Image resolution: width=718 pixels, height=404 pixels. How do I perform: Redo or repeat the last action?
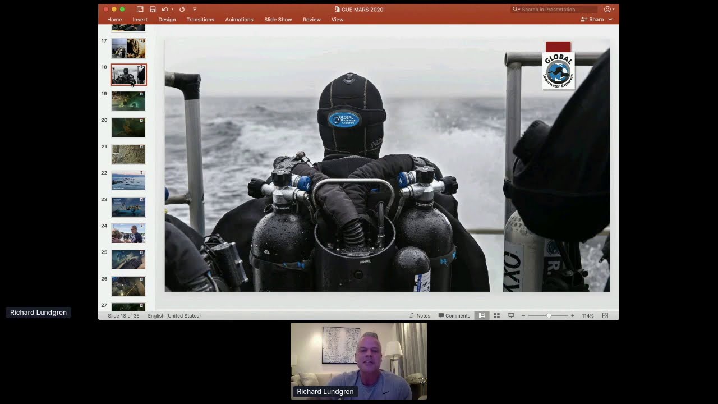click(x=182, y=10)
